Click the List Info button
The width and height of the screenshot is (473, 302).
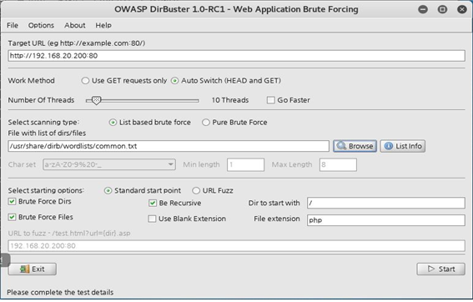402,146
